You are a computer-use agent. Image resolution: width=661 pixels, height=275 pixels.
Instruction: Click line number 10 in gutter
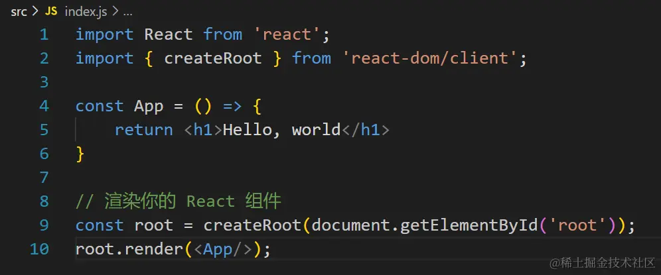(x=40, y=249)
